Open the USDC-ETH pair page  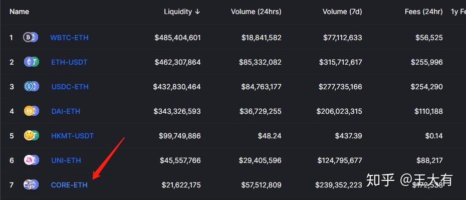(x=70, y=87)
